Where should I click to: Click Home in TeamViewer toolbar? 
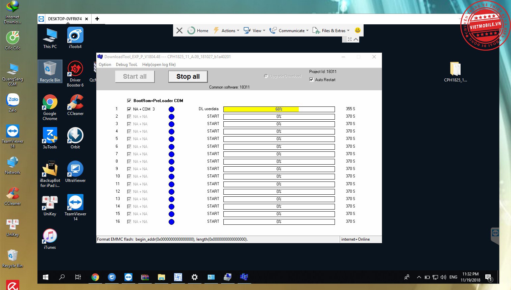tap(198, 30)
